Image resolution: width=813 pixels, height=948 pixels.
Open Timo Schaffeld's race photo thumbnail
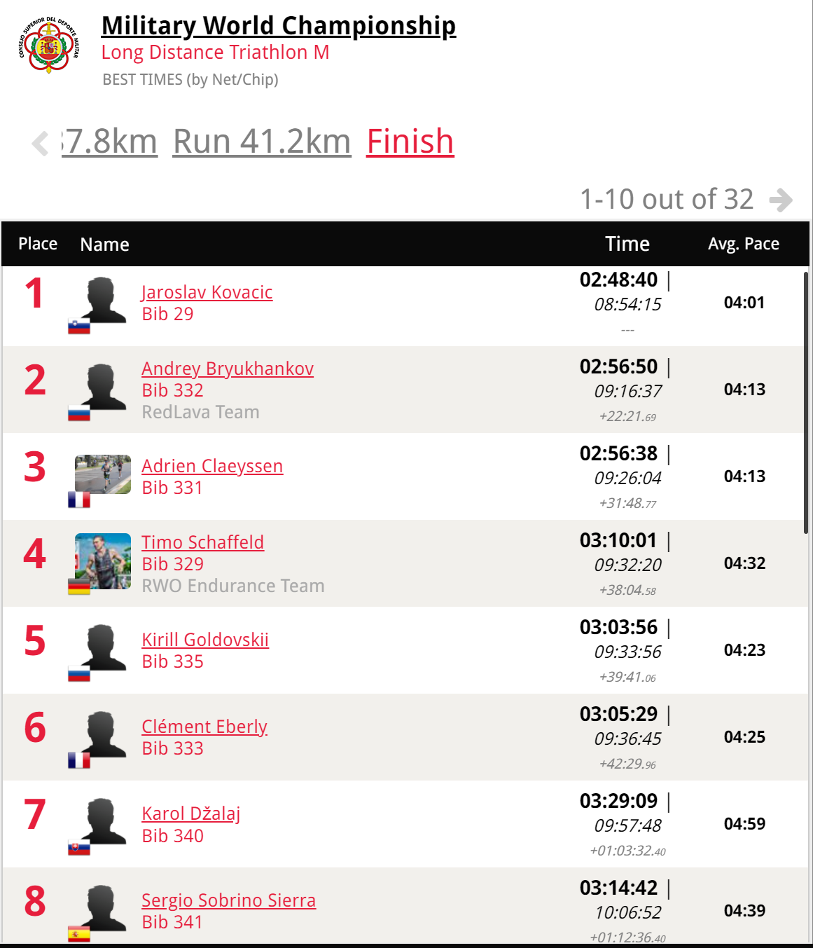[103, 561]
